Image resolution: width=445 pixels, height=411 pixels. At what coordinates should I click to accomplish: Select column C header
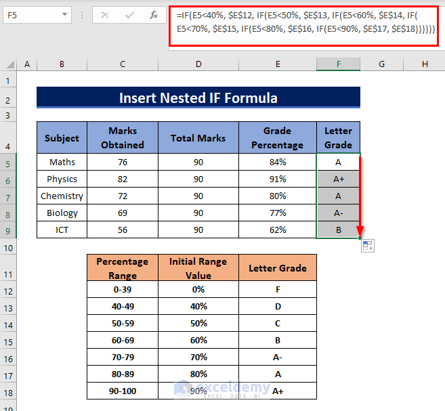tap(123, 64)
